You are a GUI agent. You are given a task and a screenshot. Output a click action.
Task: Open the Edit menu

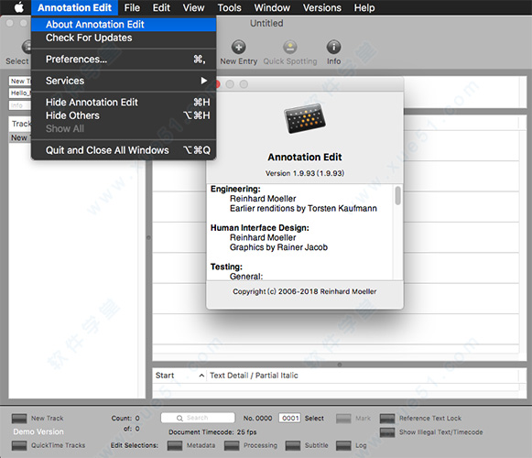[x=161, y=7]
